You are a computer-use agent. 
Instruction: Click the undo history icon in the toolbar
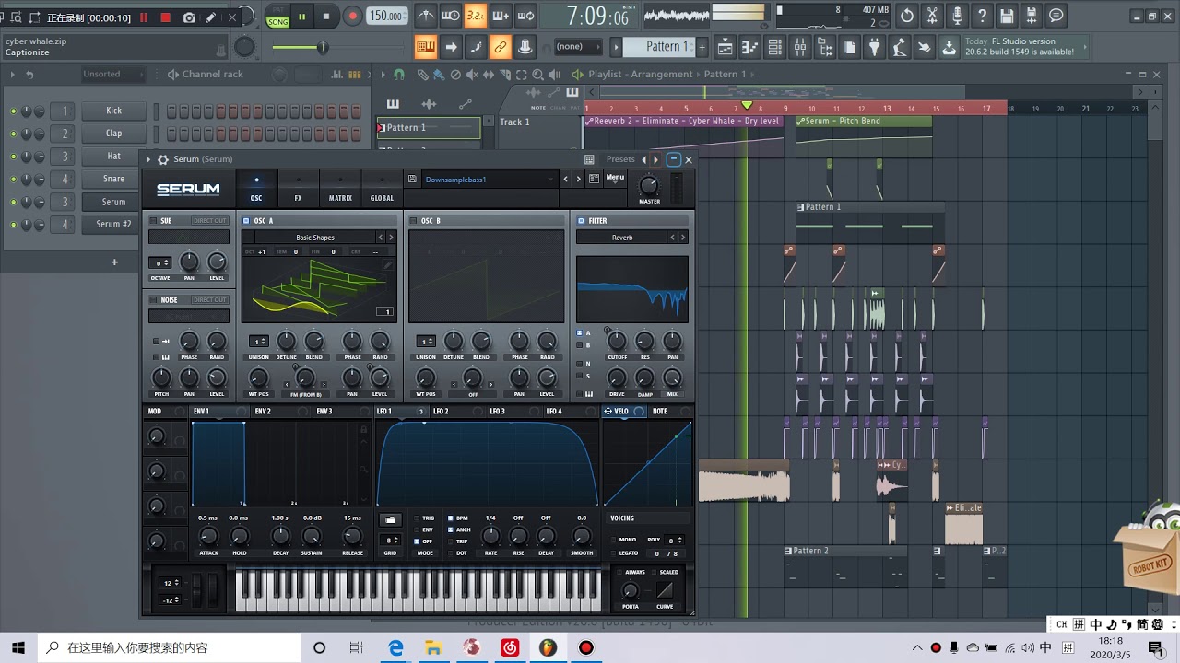(907, 16)
